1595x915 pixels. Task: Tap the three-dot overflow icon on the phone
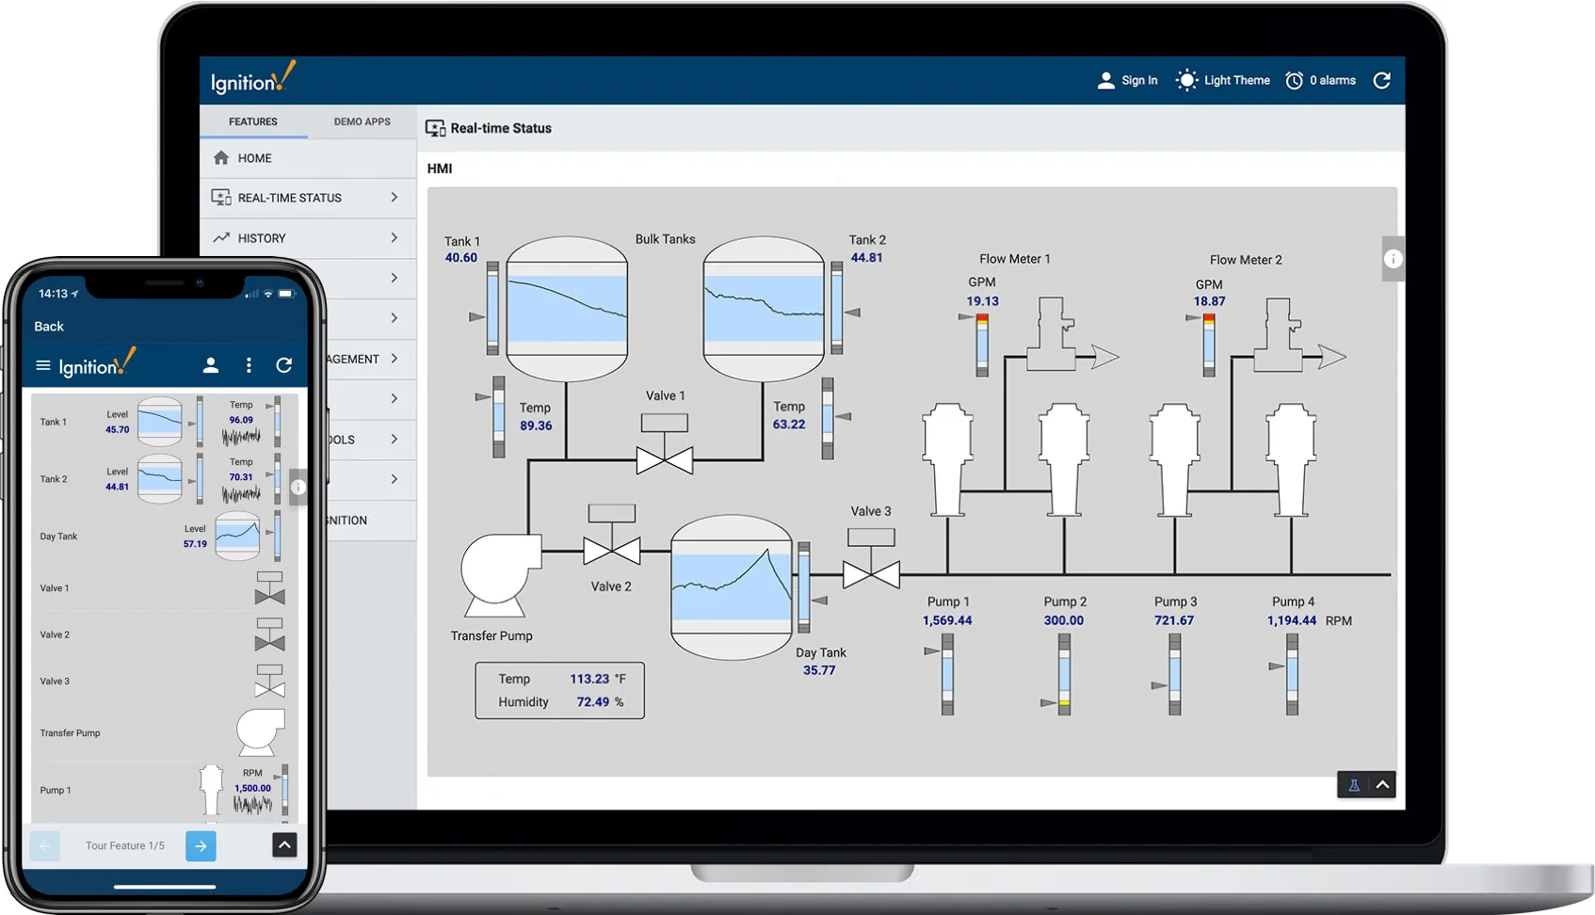[249, 365]
